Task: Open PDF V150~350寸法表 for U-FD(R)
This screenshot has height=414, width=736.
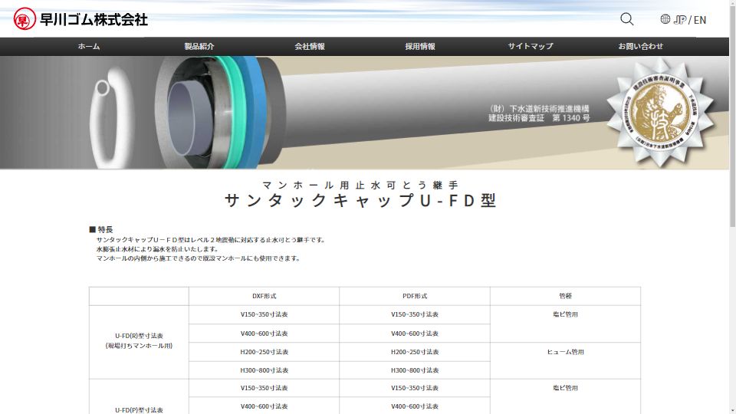Action: click(415, 314)
